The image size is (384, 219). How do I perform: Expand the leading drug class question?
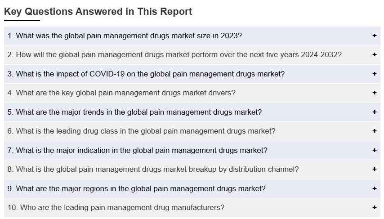tap(141, 131)
